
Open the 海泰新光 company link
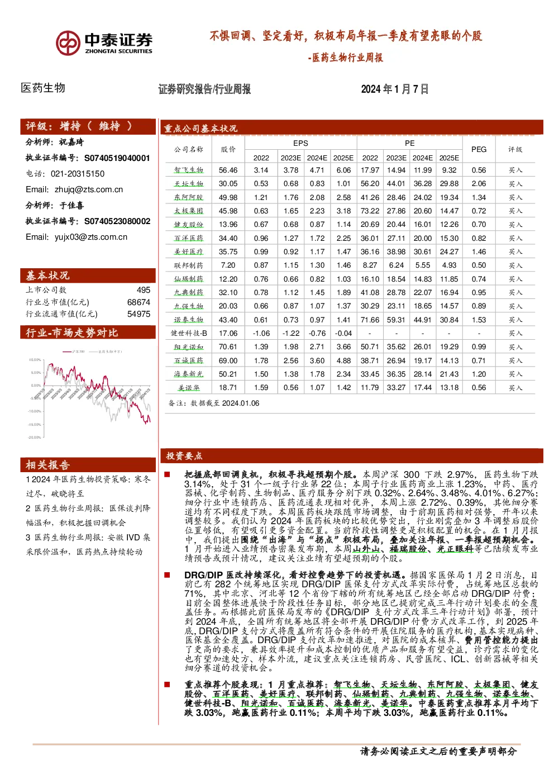pos(189,374)
